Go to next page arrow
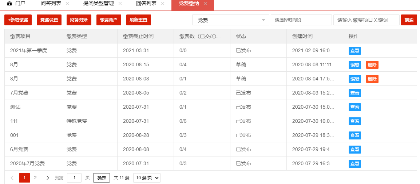The height and width of the screenshot is (184, 420). click(x=48, y=178)
